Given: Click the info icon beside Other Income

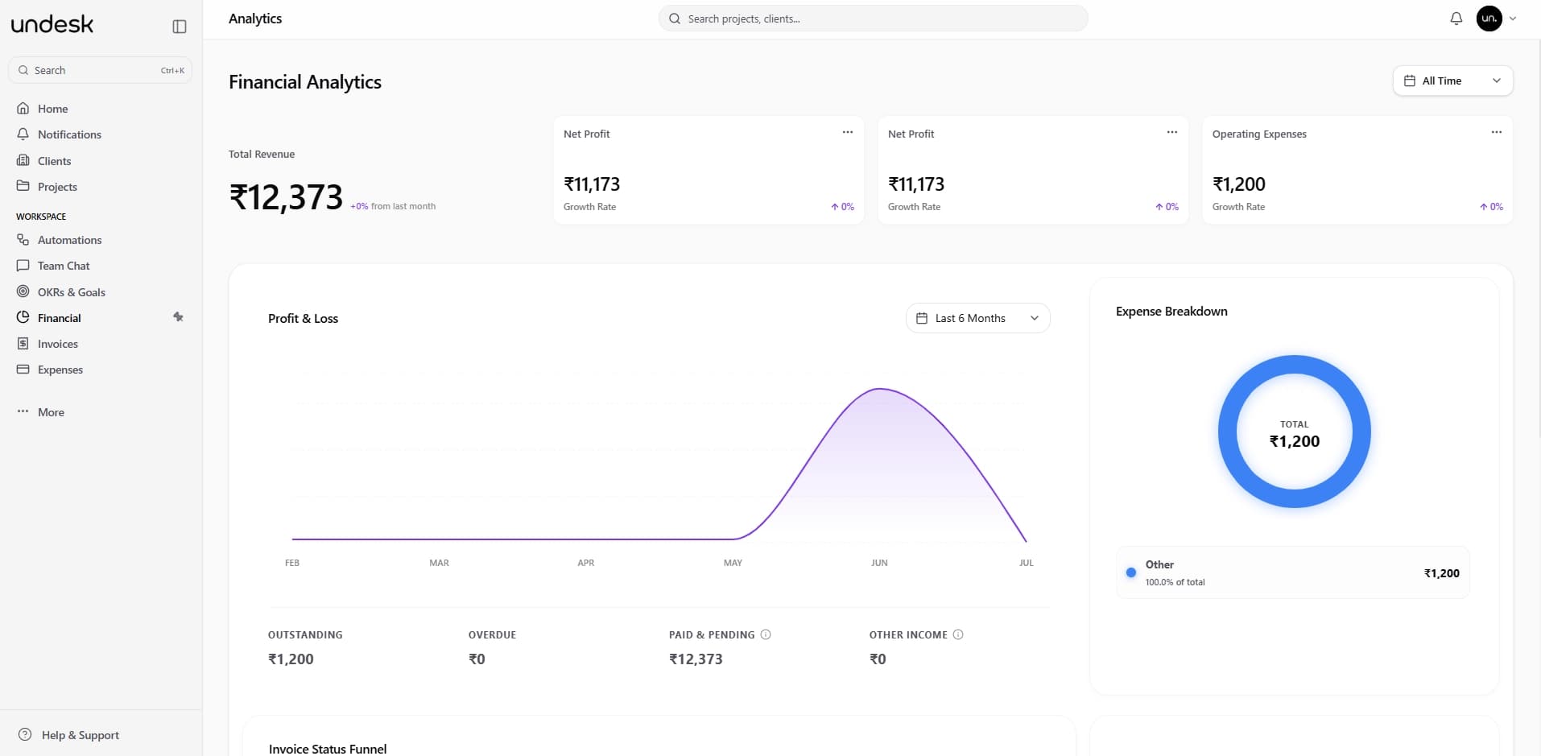Looking at the screenshot, I should (x=958, y=634).
